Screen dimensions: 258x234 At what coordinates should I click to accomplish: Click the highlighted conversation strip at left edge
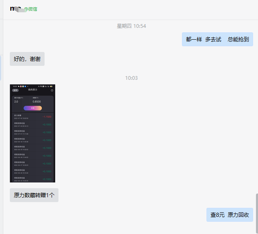1,67
